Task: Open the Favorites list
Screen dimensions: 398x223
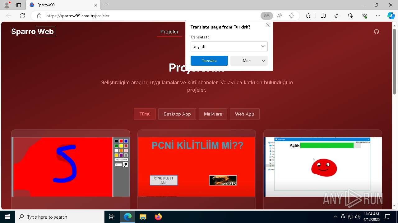Action: click(337, 16)
